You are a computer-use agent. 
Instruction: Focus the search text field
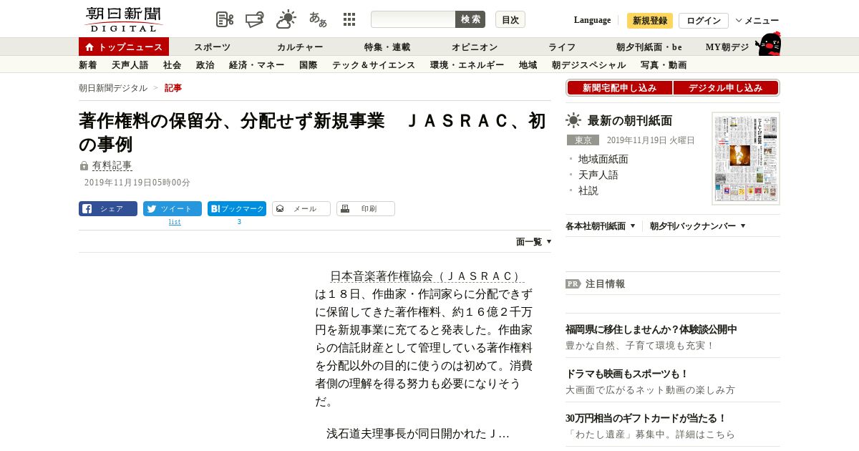413,19
